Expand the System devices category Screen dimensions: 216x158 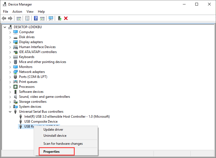pyautogui.click(x=10, y=107)
